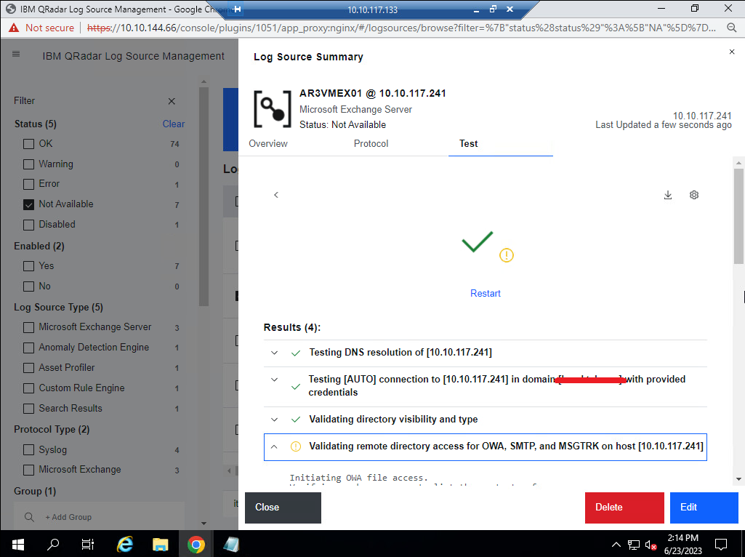The height and width of the screenshot is (557, 745).
Task: Go back with the left chevron
Action: (276, 195)
